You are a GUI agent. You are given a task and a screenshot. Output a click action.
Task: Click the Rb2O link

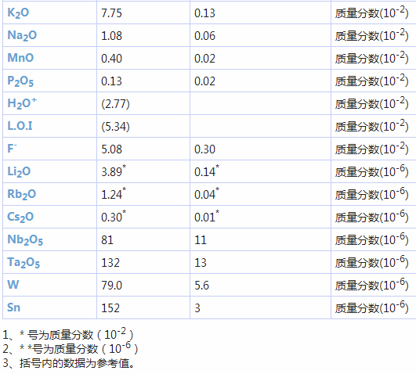[21, 195]
